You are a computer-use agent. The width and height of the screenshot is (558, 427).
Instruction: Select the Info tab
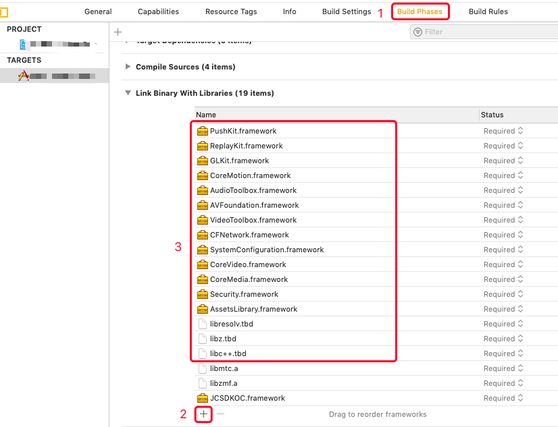pyautogui.click(x=289, y=11)
